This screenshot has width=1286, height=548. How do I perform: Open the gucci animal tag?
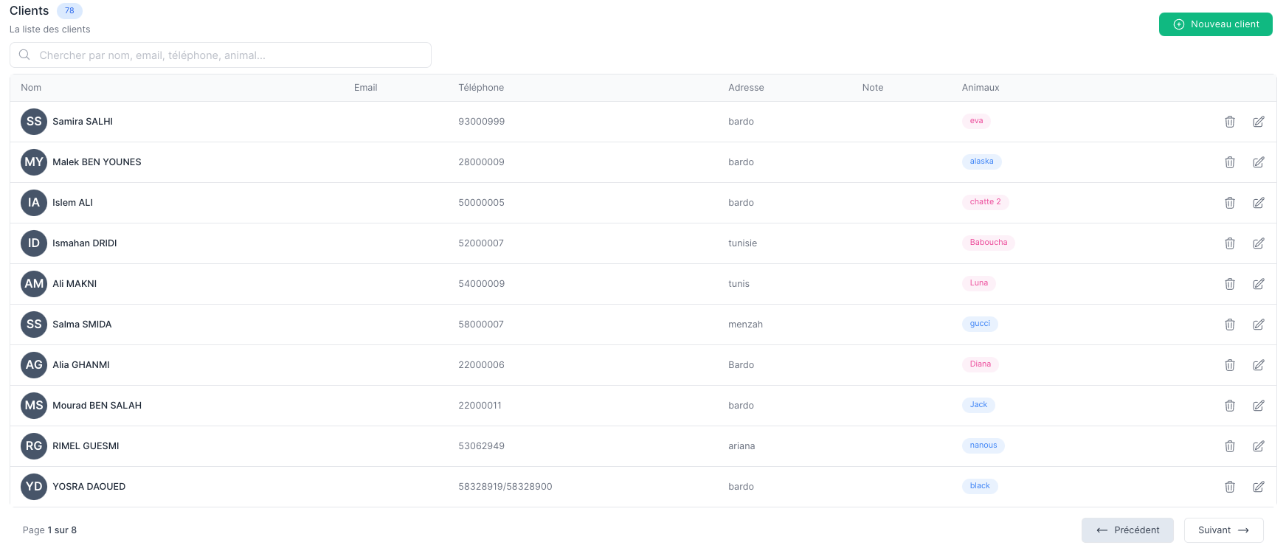(980, 324)
